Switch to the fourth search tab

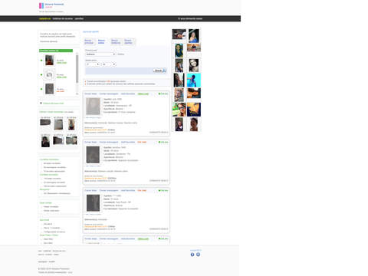tap(128, 41)
